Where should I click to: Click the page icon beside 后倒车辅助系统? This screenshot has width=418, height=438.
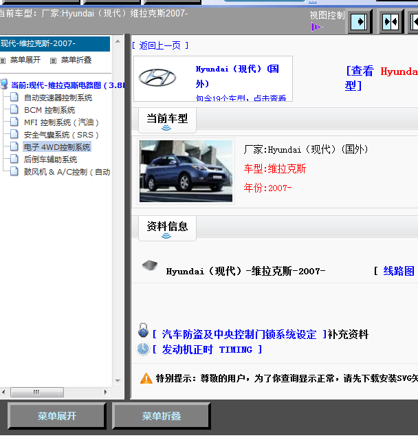(x=14, y=159)
